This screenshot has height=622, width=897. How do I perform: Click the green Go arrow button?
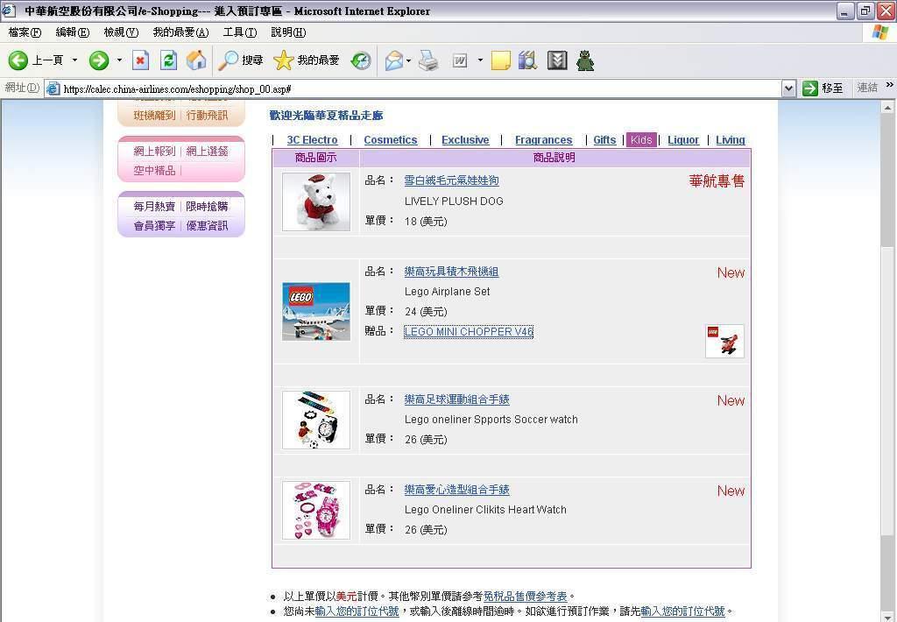point(810,88)
